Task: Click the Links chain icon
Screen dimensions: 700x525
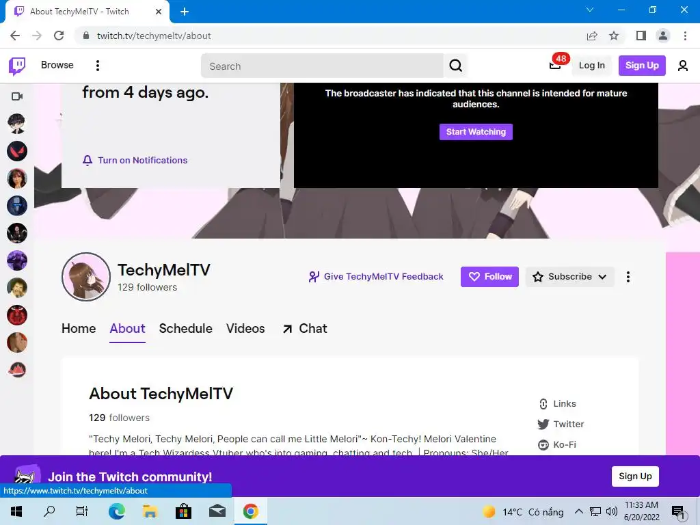Action: 543,404
